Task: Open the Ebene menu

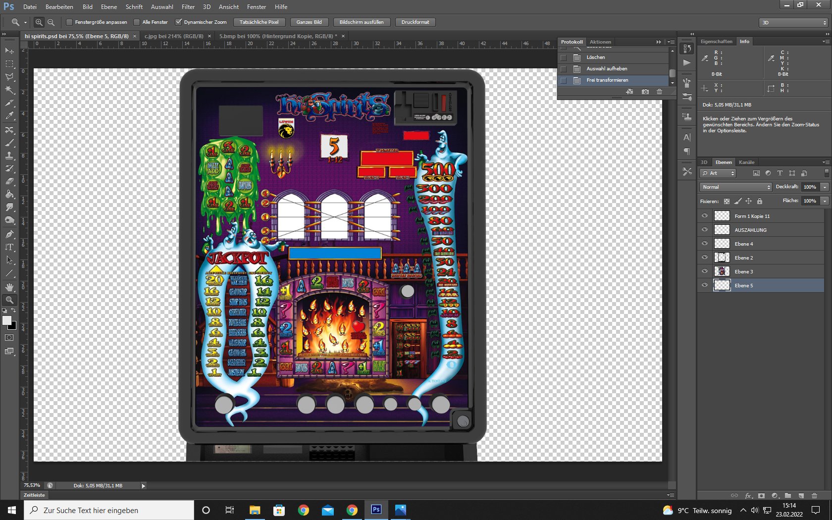Action: pos(109,7)
